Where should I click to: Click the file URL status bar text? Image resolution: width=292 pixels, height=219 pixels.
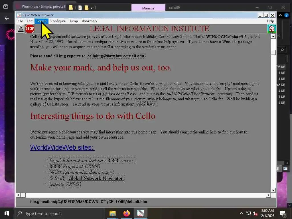[89, 202]
